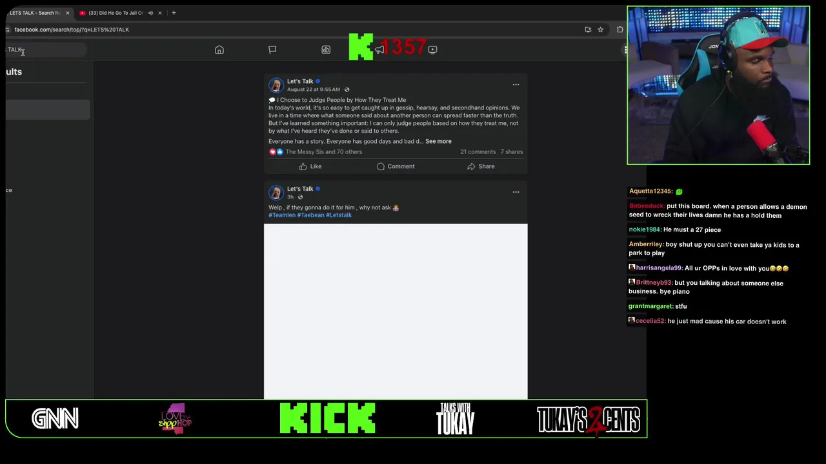This screenshot has width=826, height=464.
Task: Open the dashboard chart icon in Facebook header
Action: [326, 50]
